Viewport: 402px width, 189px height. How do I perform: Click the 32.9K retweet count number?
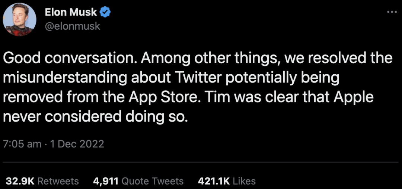click(x=20, y=181)
